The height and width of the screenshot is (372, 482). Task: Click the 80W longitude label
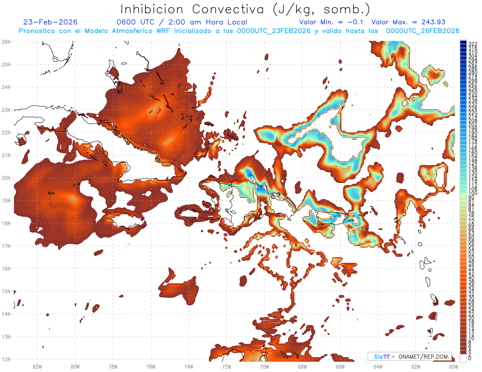pyautogui.click(x=75, y=366)
